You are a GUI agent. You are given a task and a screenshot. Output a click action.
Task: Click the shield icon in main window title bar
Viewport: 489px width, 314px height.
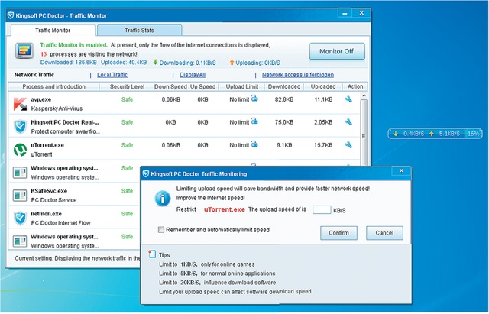pyautogui.click(x=11, y=15)
